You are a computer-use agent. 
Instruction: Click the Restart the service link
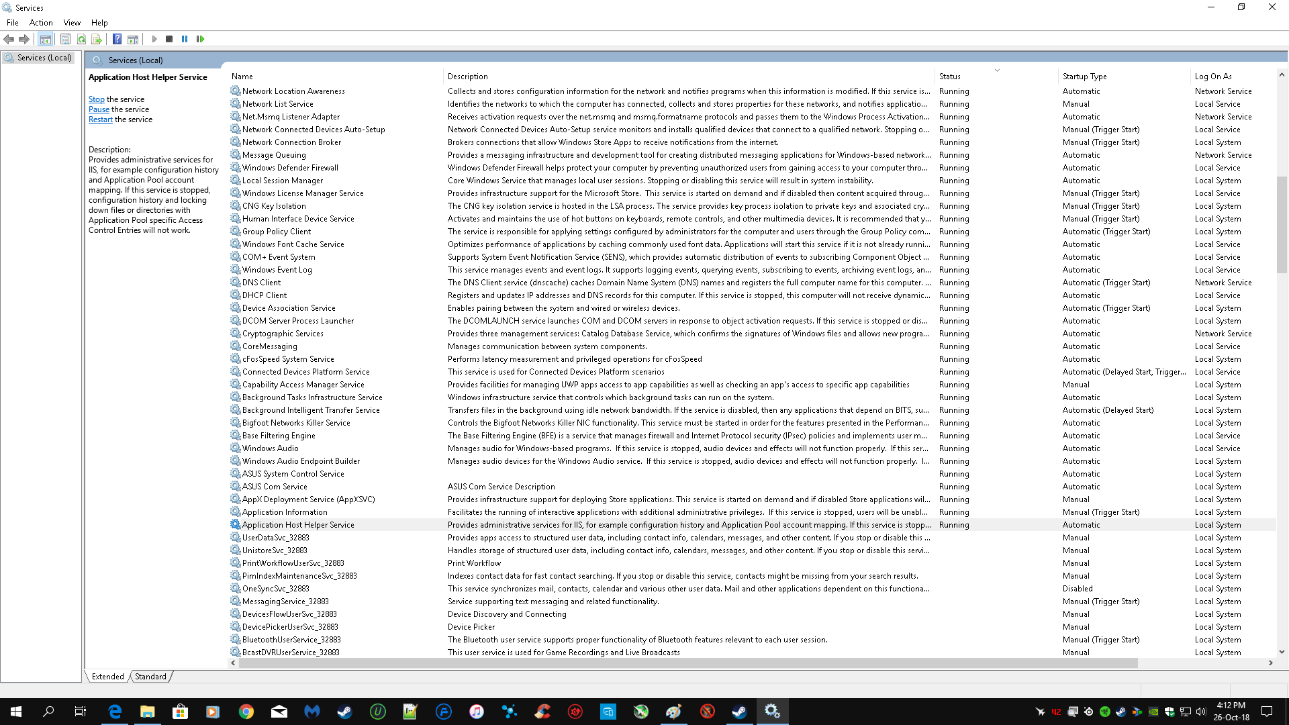[x=101, y=119]
